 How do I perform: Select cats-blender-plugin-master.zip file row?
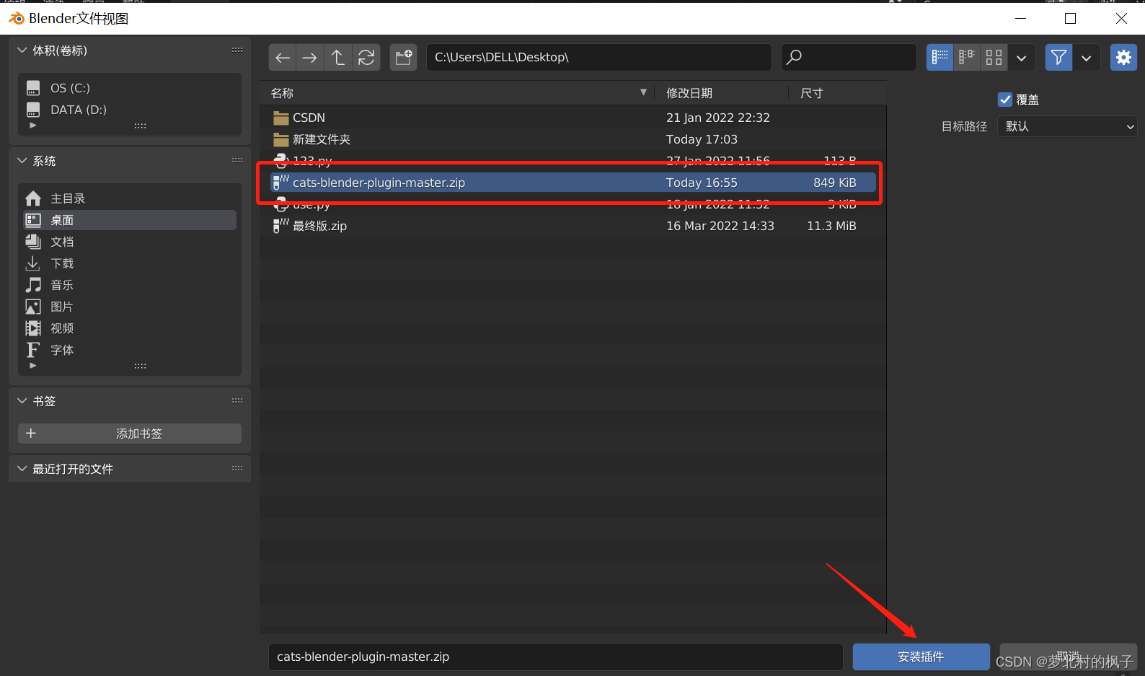tap(573, 183)
